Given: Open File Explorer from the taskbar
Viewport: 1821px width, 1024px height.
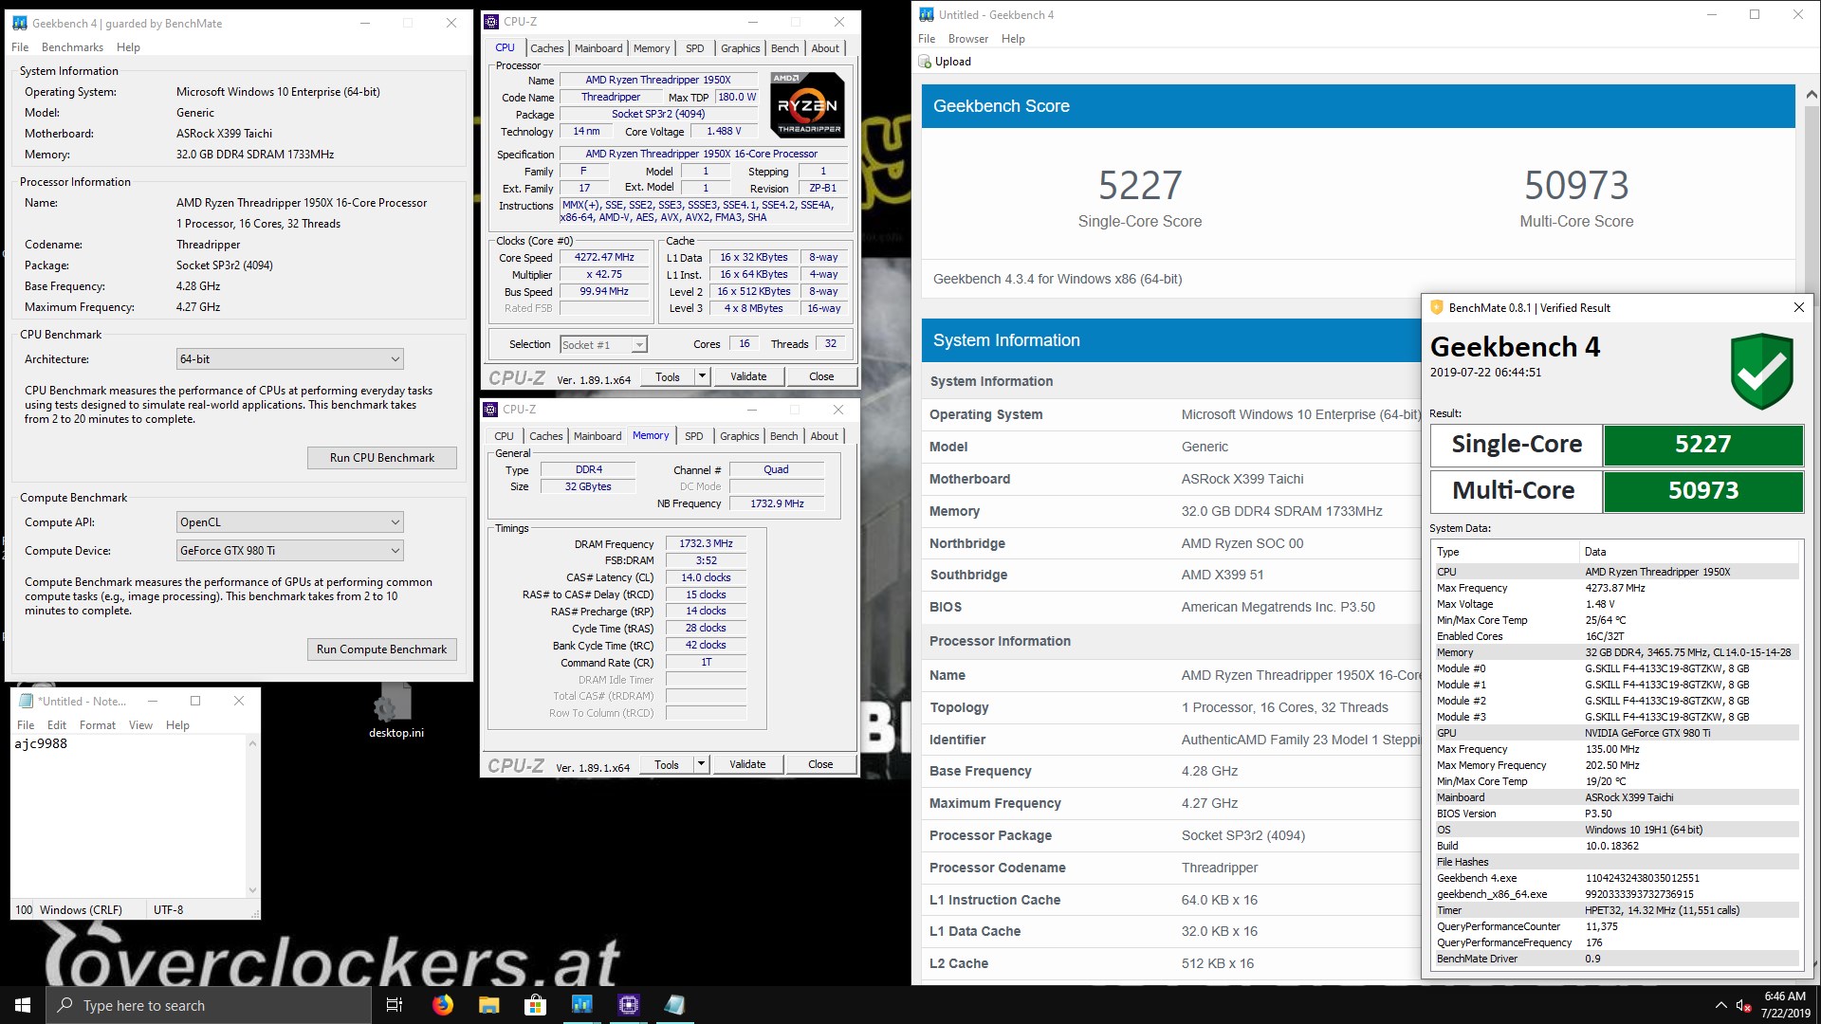Looking at the screenshot, I should [x=489, y=1005].
